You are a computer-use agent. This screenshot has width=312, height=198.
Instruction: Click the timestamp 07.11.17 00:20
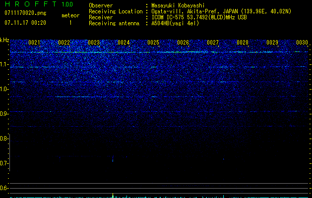pos(25,23)
